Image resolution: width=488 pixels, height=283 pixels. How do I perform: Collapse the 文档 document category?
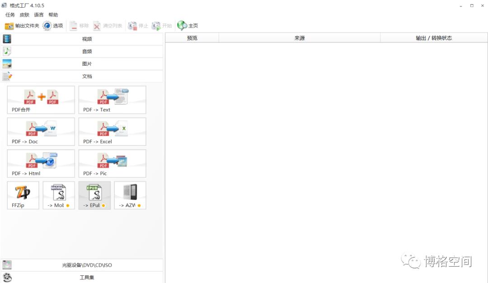coord(82,76)
